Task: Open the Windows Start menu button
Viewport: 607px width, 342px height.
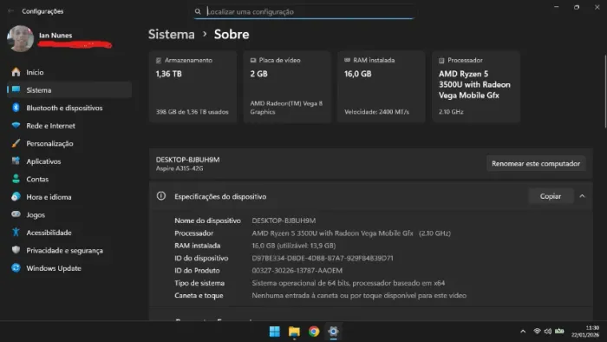Action: coord(275,332)
